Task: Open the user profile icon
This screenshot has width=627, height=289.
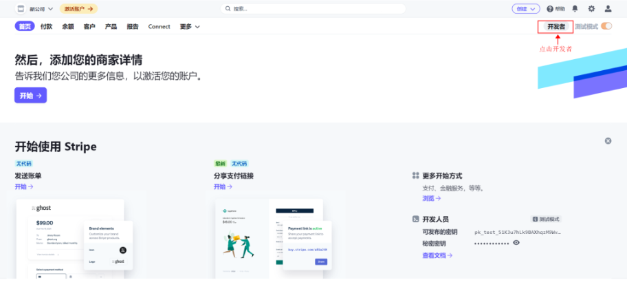Action: (608, 8)
